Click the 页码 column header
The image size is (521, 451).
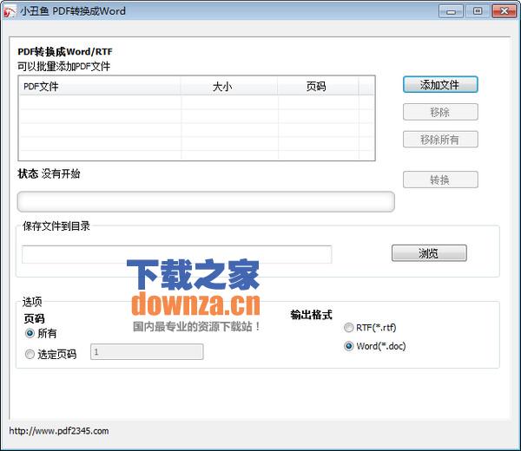[x=318, y=87]
